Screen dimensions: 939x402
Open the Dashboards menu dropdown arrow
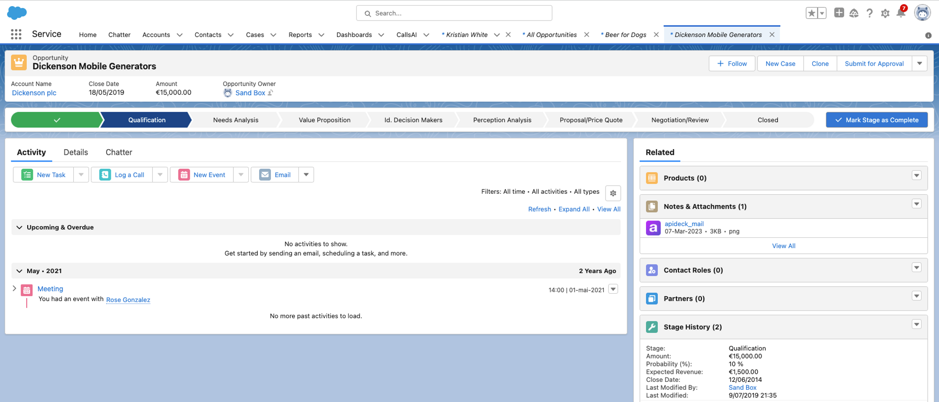381,35
